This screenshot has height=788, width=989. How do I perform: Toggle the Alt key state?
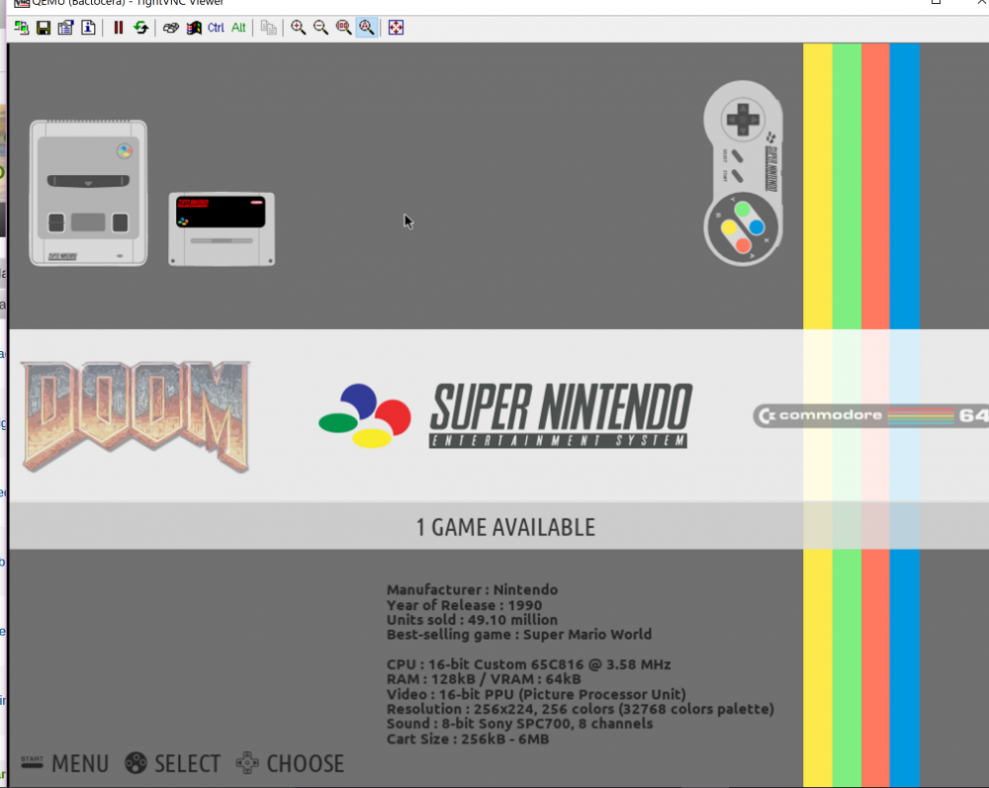(238, 28)
